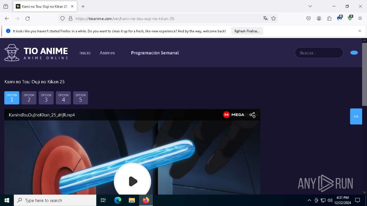Screen dimensions: 367x206
Task: Click the translate page icon
Action: [x=266, y=18]
